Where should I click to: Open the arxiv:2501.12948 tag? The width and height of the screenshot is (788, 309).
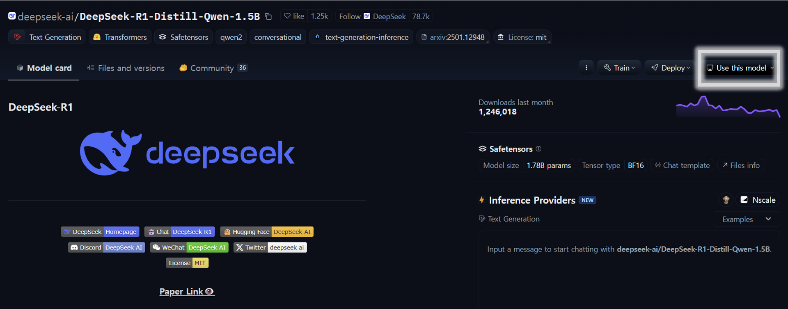pyautogui.click(x=453, y=37)
